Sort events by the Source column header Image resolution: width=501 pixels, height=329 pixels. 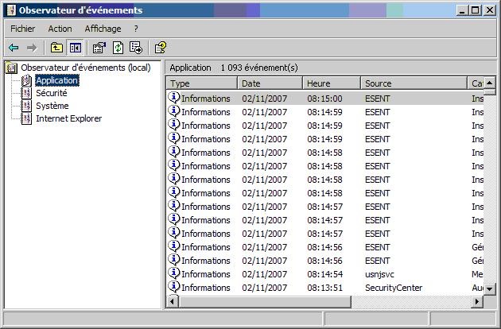point(414,83)
